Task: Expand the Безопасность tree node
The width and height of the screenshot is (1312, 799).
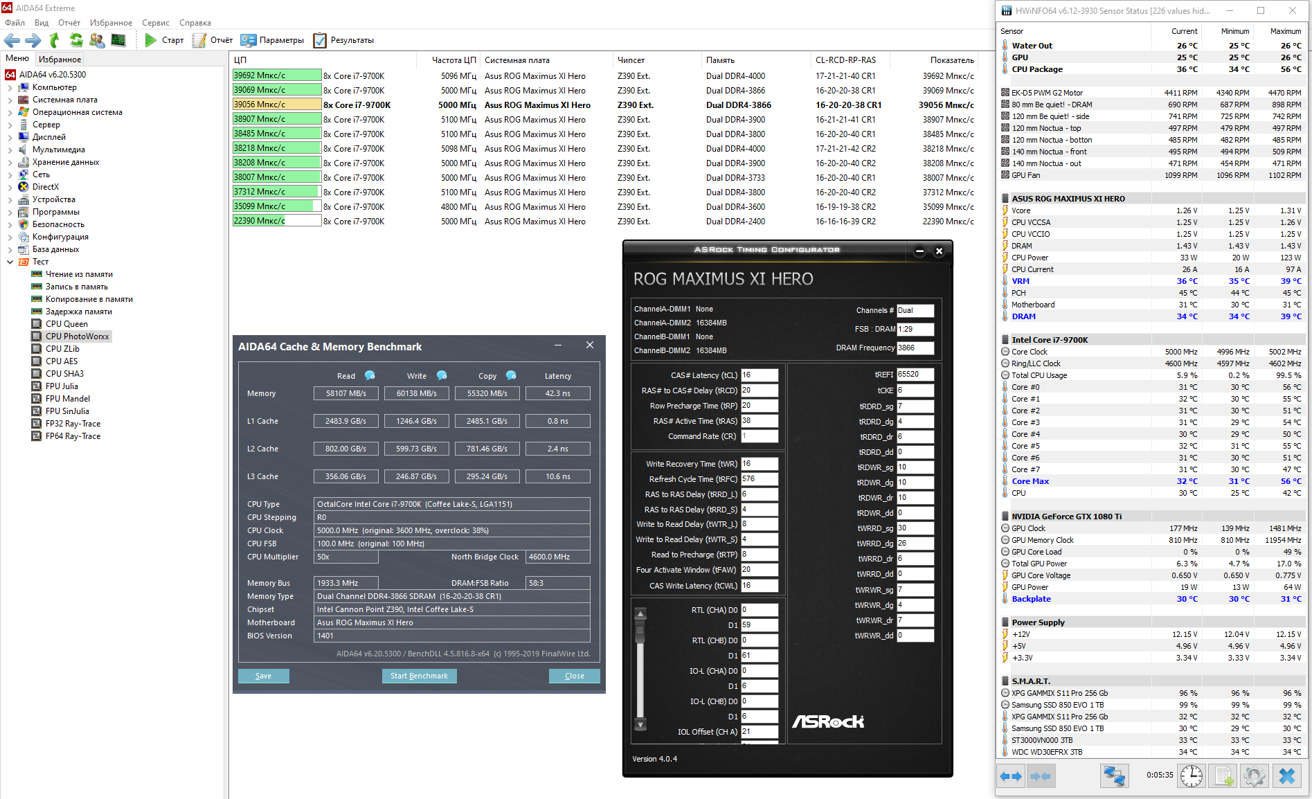Action: [10, 225]
